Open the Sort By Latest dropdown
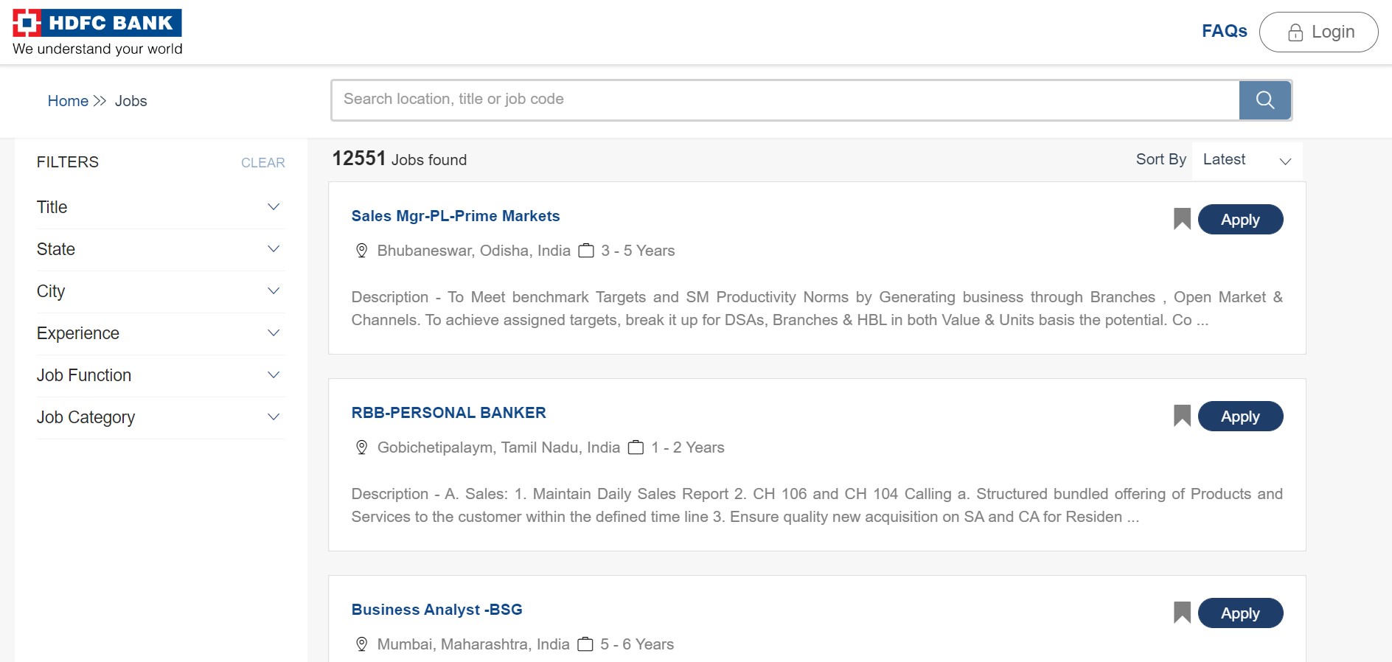The image size is (1392, 662). (1247, 160)
